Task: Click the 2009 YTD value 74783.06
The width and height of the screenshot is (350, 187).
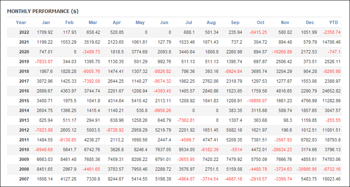Action: (x=331, y=159)
